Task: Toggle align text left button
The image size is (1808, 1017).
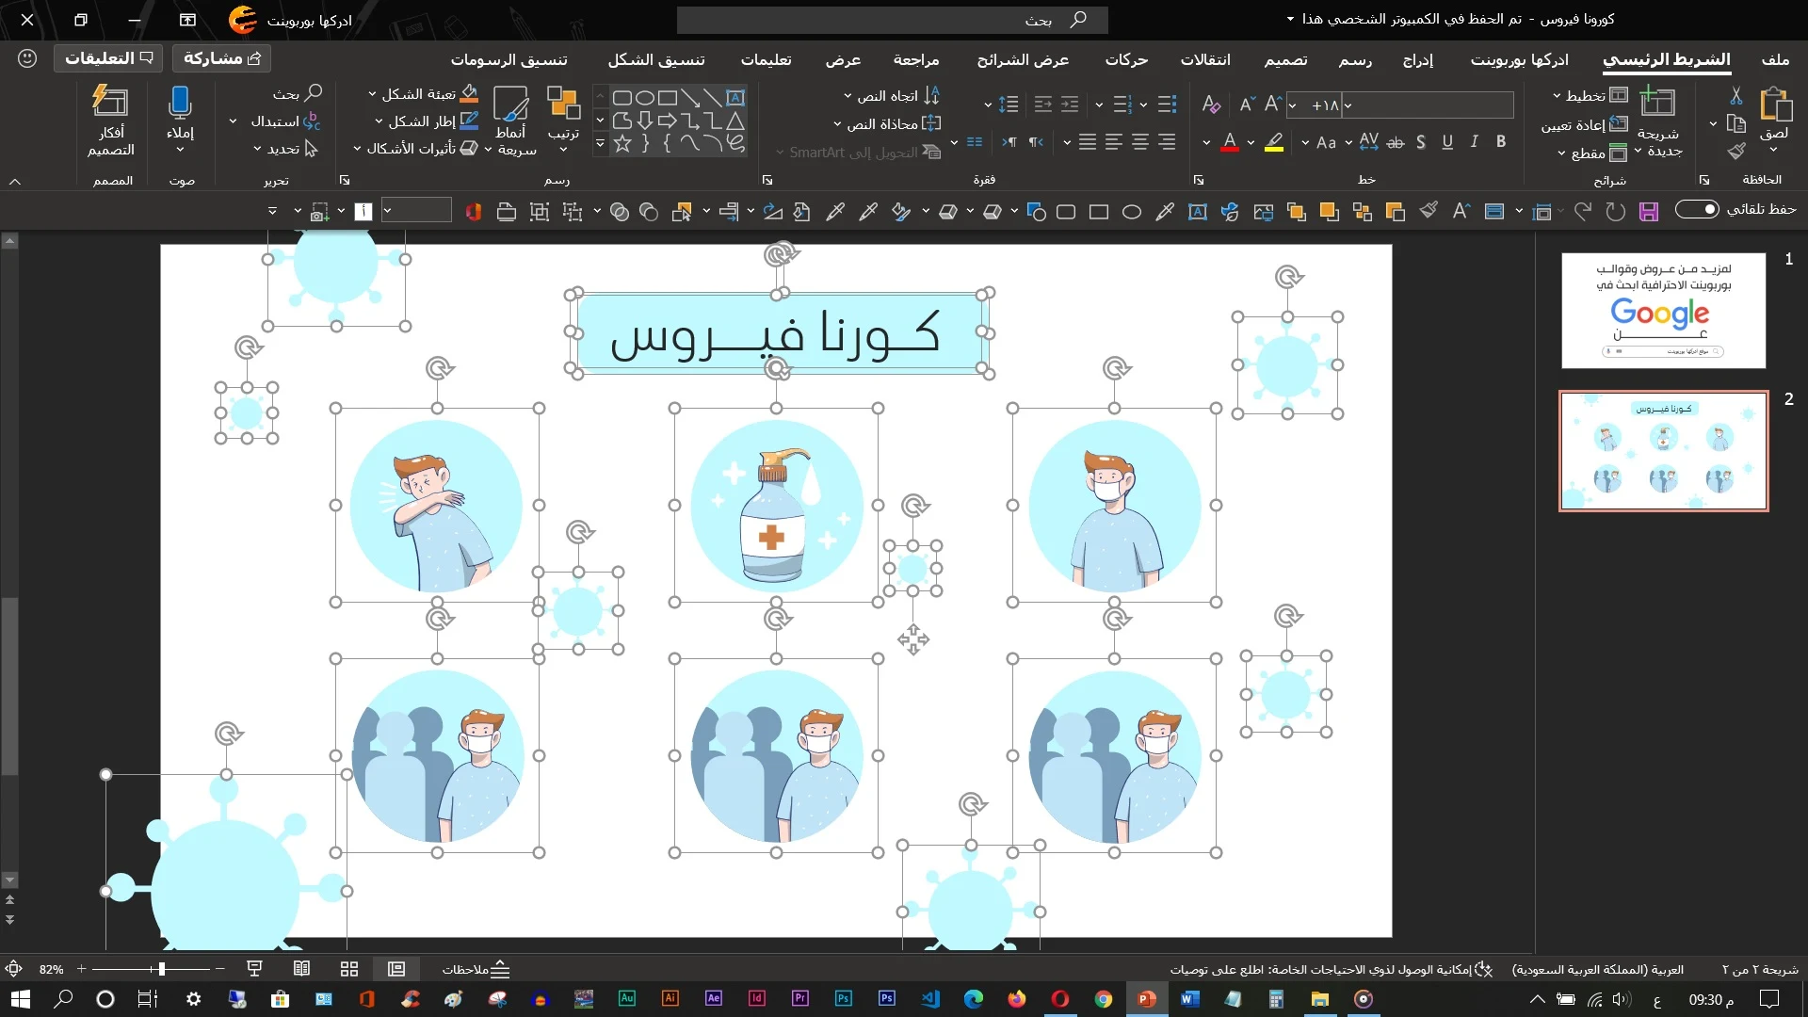Action: point(1114,142)
